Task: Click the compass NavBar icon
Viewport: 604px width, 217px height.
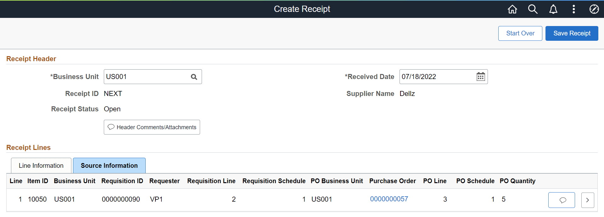Action: (x=594, y=9)
